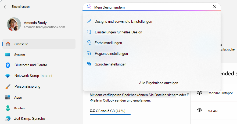Click the Personalisierung paintbrush icon
Image resolution: width=237 pixels, height=124 pixels.
8,87
